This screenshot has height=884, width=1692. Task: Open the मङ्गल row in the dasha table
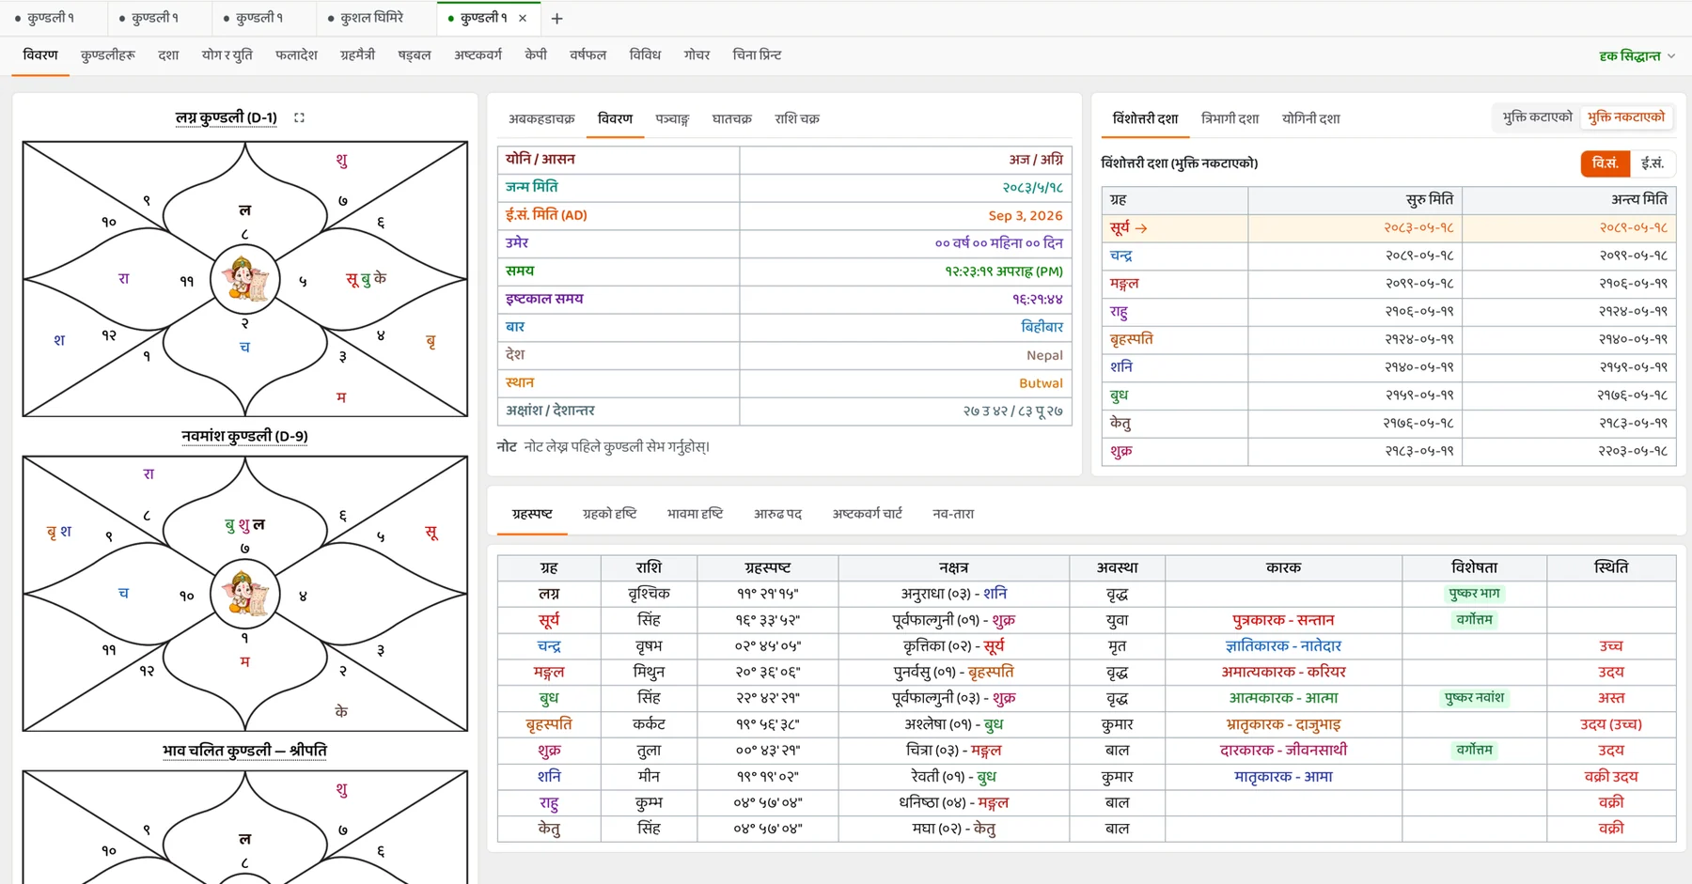1388,284
